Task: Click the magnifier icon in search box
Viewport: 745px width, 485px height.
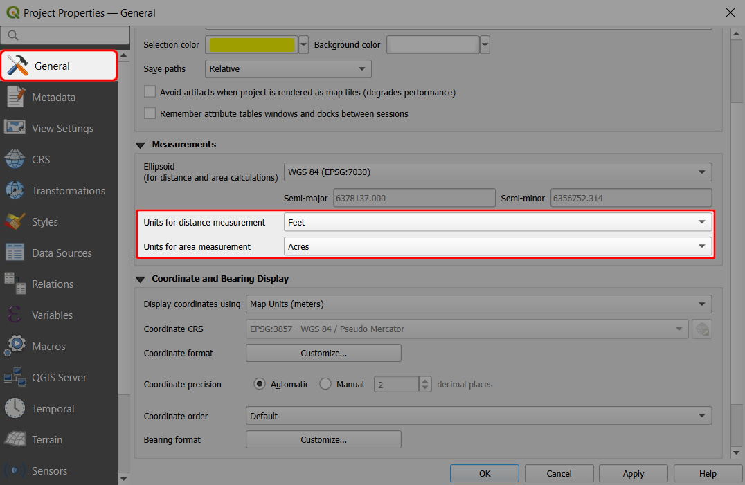Action: (13, 35)
